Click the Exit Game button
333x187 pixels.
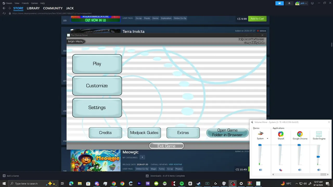(x=166, y=146)
